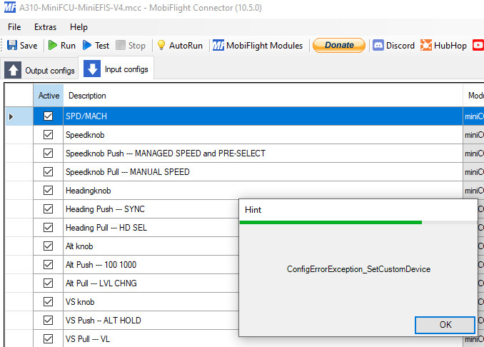Screen dimensions: 484x347
Task: Toggle Active checkbox for VS knob
Action: [x=49, y=302]
